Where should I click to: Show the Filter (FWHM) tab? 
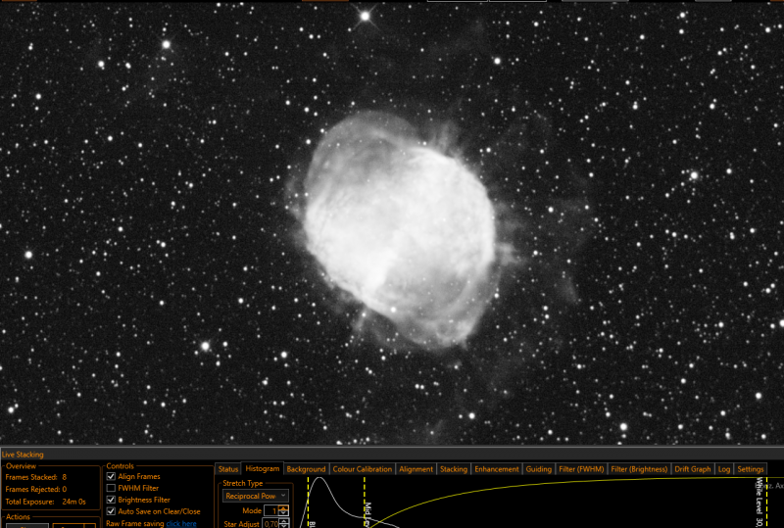(581, 469)
